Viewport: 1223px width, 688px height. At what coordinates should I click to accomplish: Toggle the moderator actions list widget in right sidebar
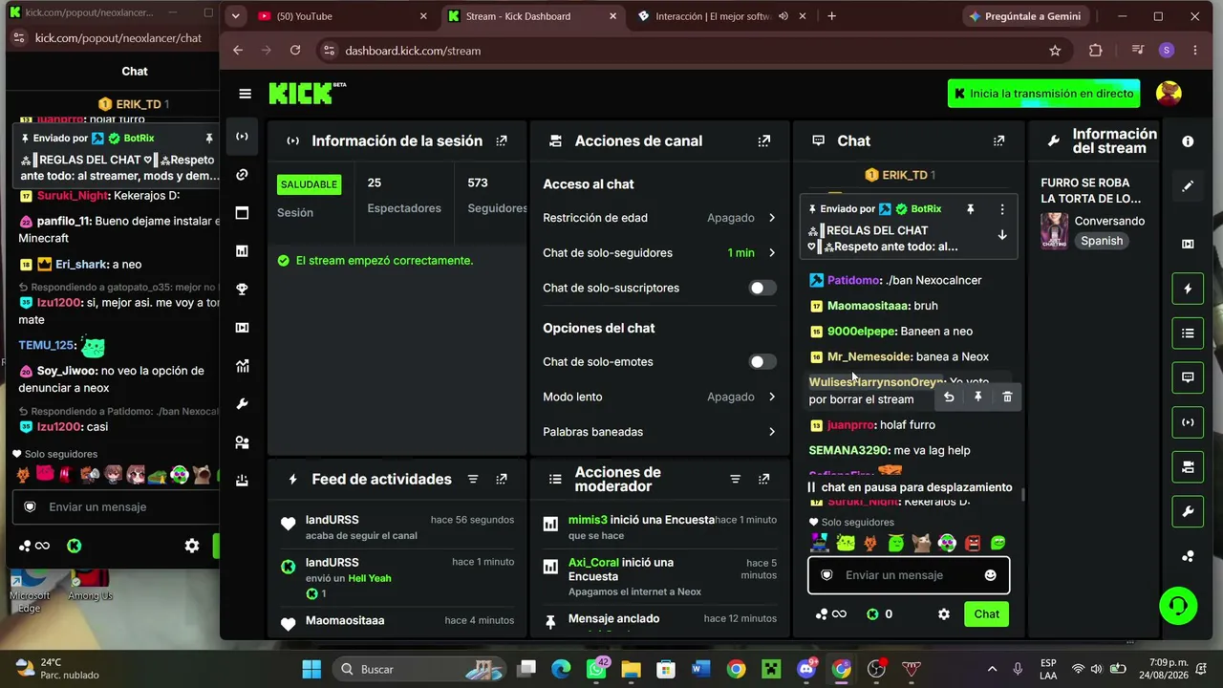1188,333
